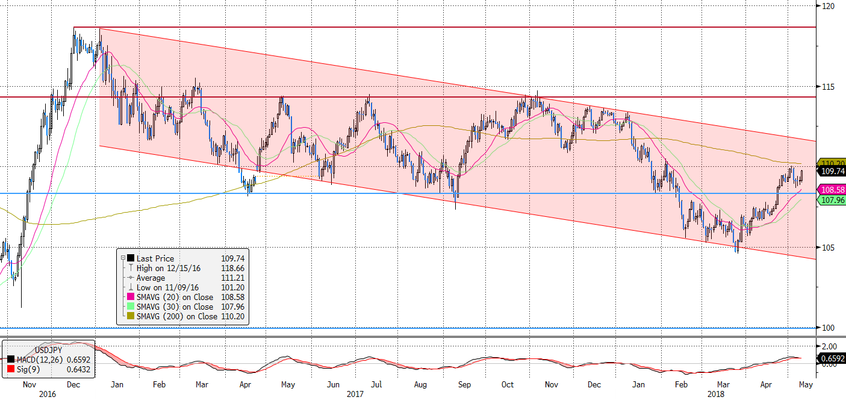This screenshot has width=846, height=400.
Task: Click the 2.00 MACD axis label
Action: click(x=829, y=346)
